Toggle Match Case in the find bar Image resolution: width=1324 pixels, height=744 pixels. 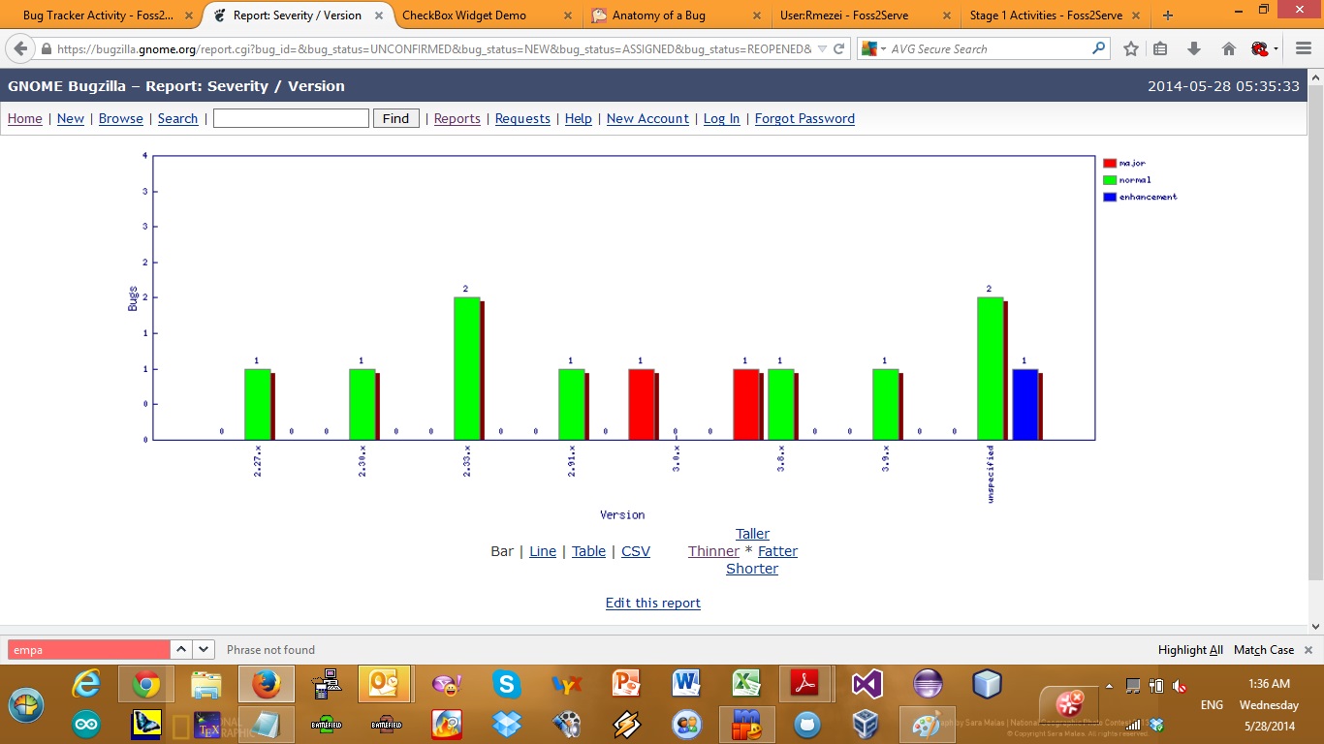1263,650
